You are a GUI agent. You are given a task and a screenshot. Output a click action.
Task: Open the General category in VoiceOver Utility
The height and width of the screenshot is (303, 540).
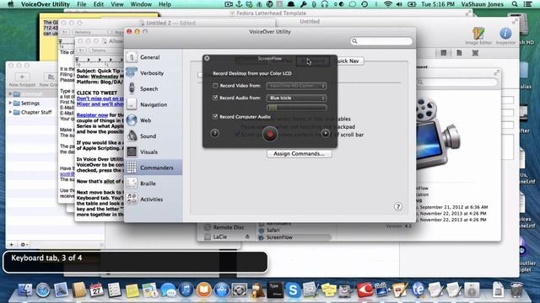(153, 57)
